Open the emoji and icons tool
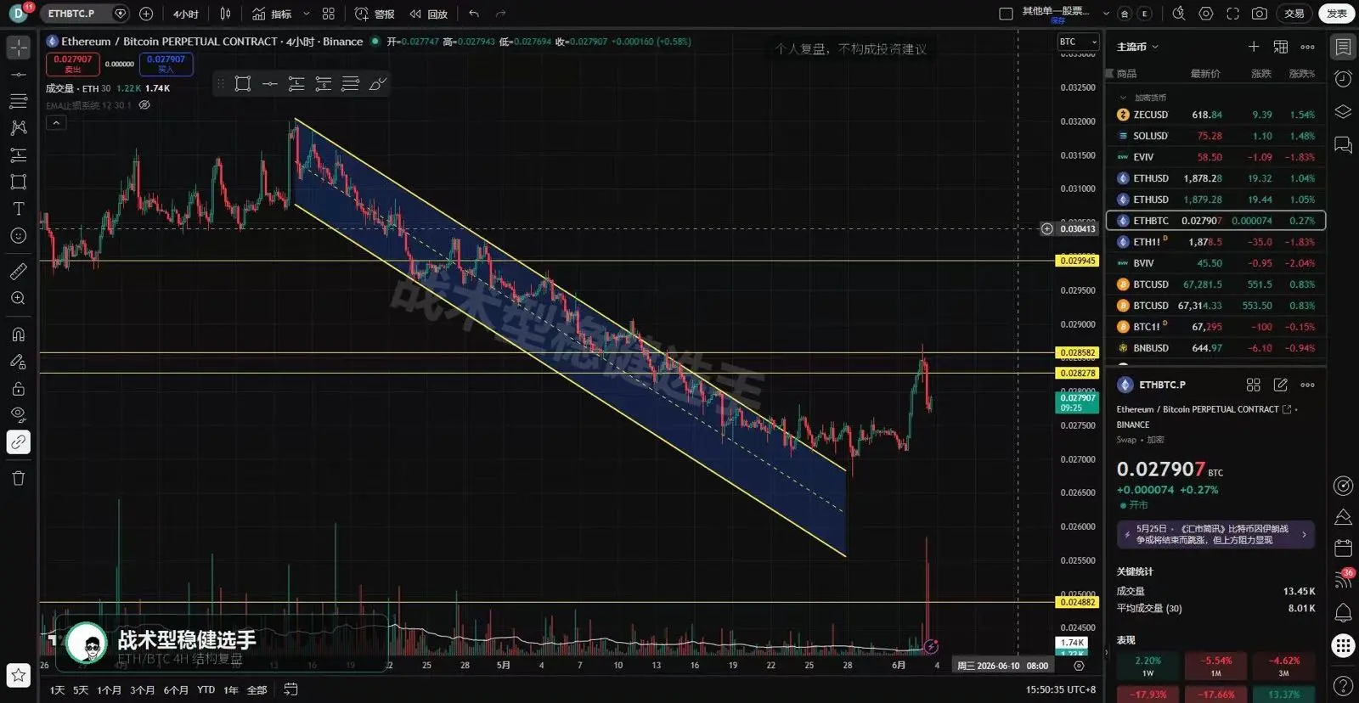The width and height of the screenshot is (1359, 703). point(18,236)
